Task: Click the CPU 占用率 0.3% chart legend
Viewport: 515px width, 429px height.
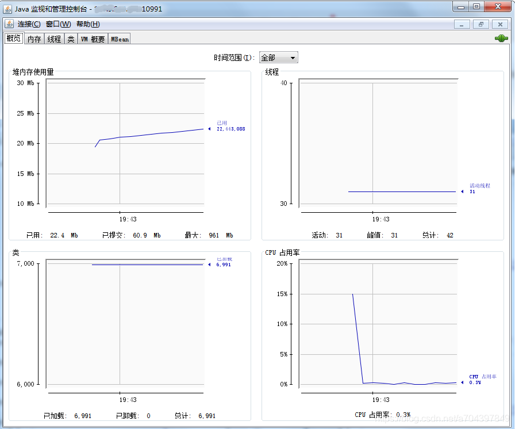Action: 482,380
